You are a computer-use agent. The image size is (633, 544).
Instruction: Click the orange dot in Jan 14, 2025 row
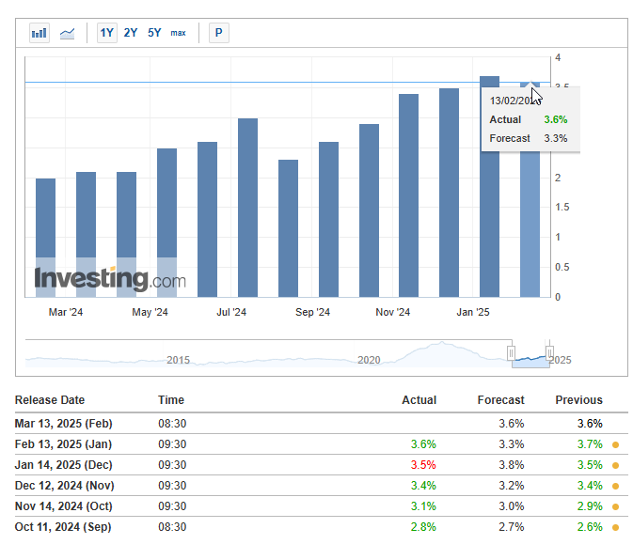click(616, 465)
